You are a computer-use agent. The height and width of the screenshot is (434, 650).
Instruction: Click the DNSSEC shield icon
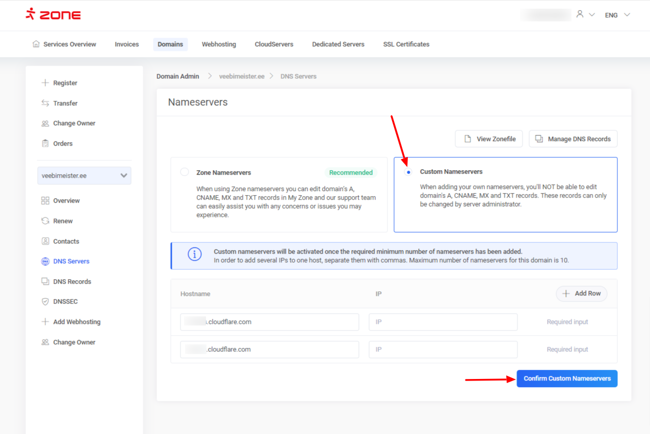[45, 302]
